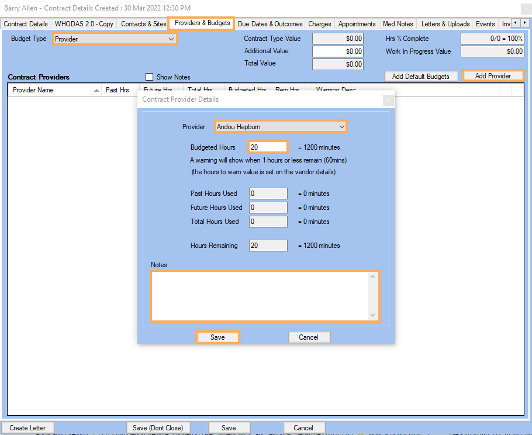Switch to the Contract Details tab
This screenshot has width=532, height=435.
click(x=26, y=24)
